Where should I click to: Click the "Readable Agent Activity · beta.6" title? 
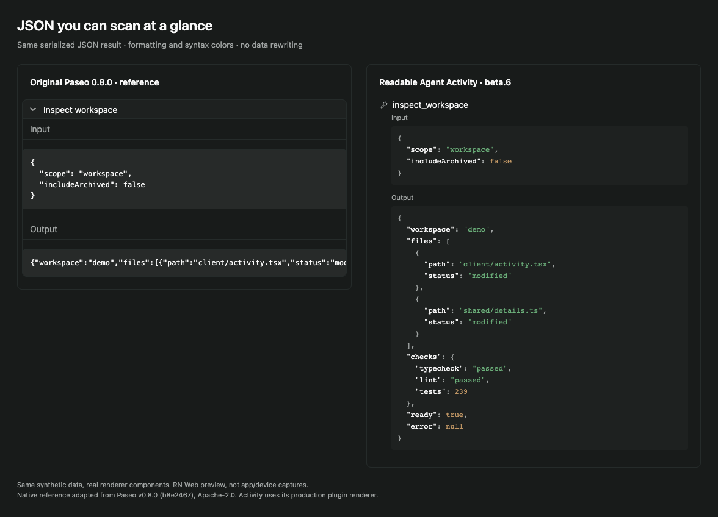coord(445,82)
